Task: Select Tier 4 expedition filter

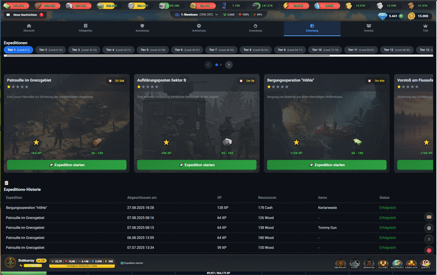Action: (x=119, y=50)
